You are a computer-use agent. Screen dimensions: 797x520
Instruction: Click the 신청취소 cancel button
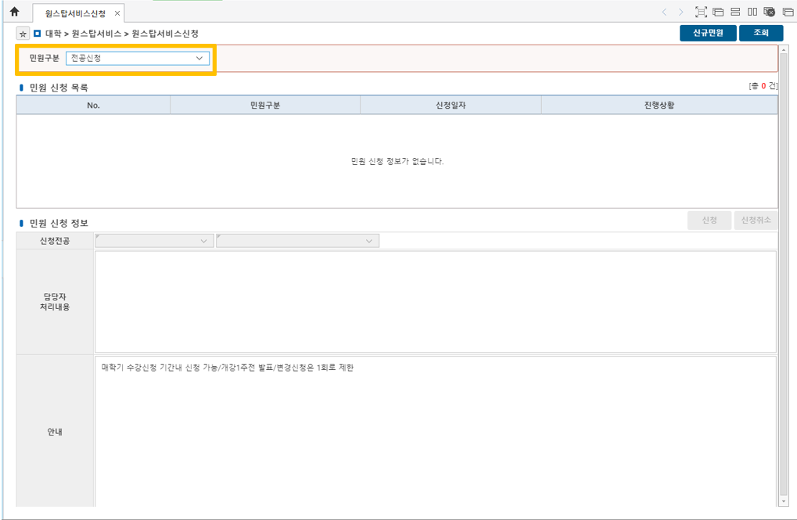[756, 221]
